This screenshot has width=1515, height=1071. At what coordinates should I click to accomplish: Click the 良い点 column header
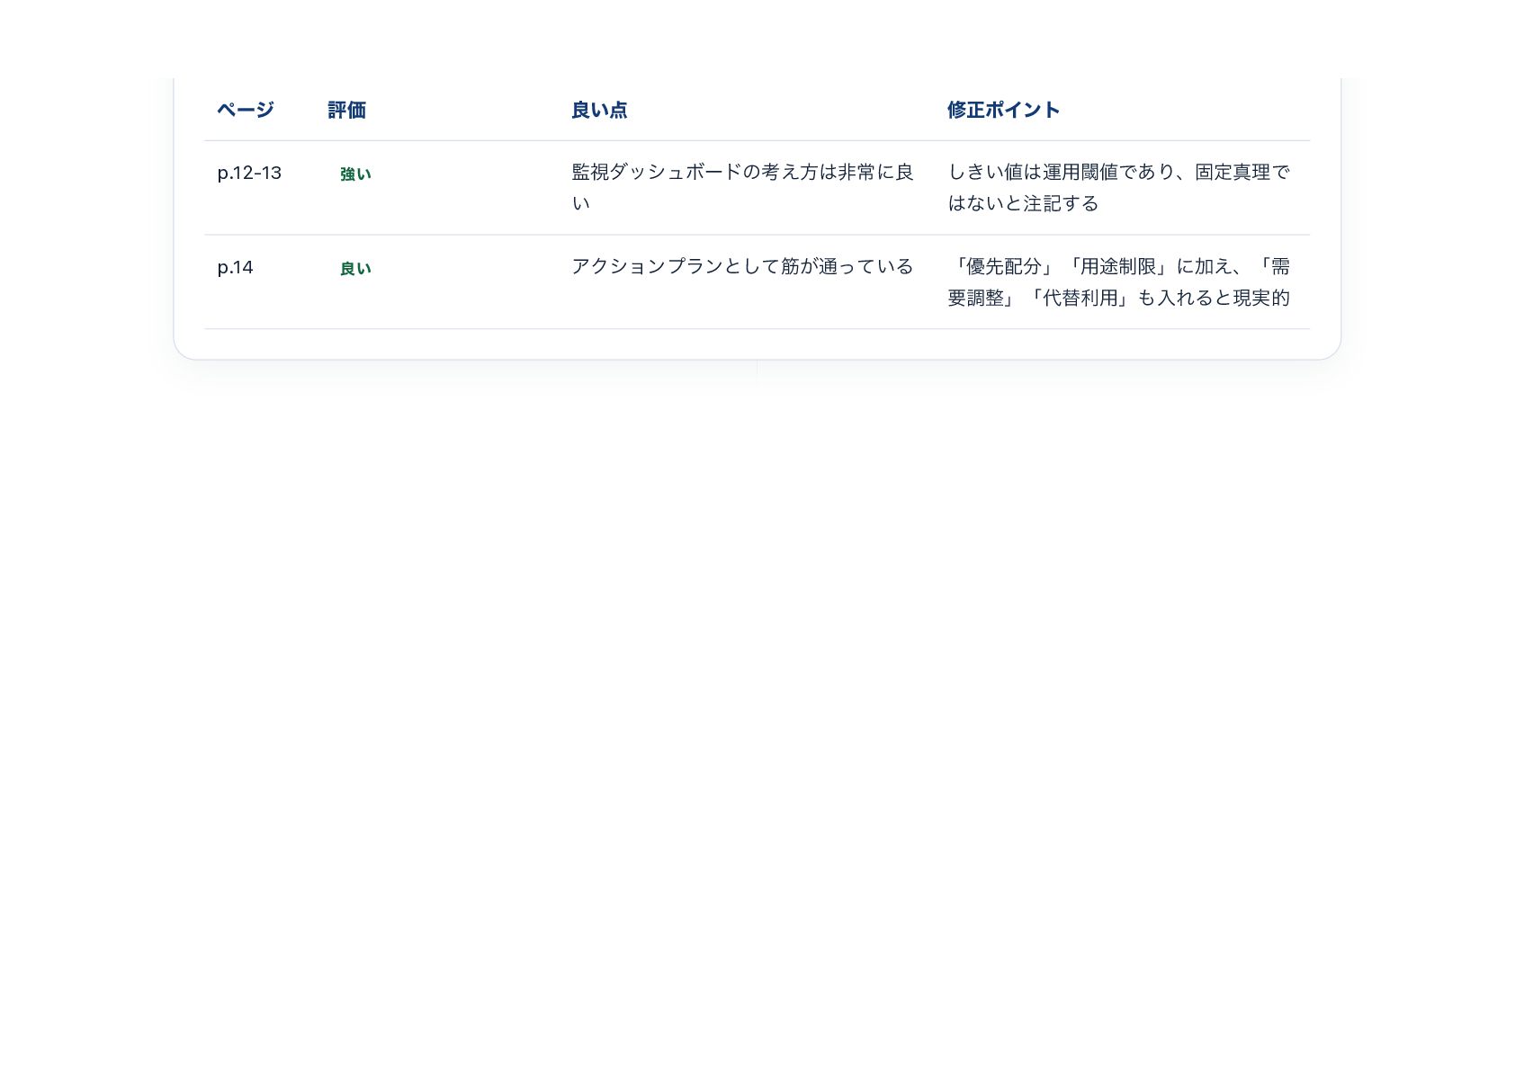click(x=599, y=110)
